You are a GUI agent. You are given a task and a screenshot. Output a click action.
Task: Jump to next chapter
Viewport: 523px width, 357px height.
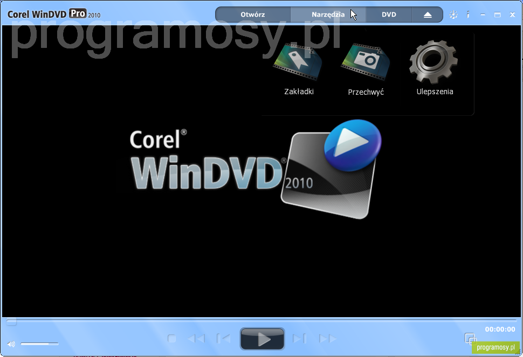click(299, 339)
